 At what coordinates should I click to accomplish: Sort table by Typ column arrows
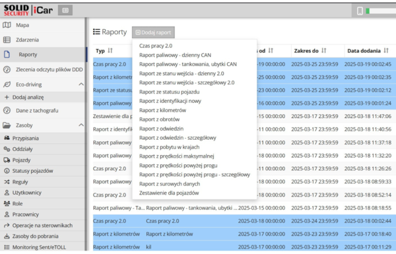pos(110,51)
